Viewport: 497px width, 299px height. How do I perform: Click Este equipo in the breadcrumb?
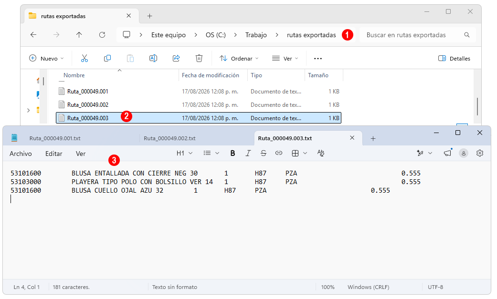(x=169, y=35)
